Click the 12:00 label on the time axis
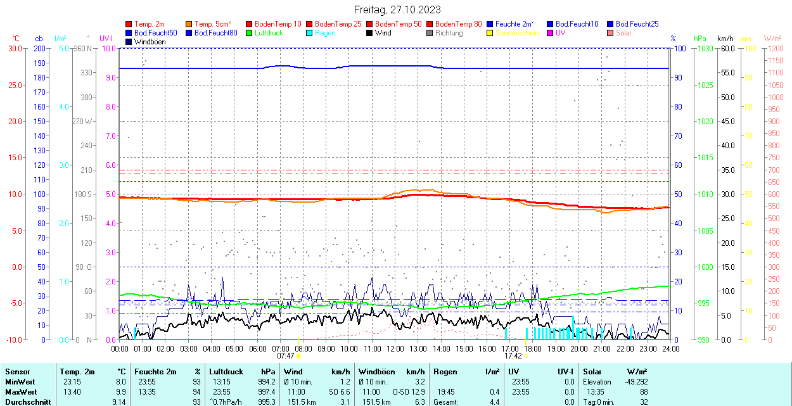792x406 pixels. (395, 348)
